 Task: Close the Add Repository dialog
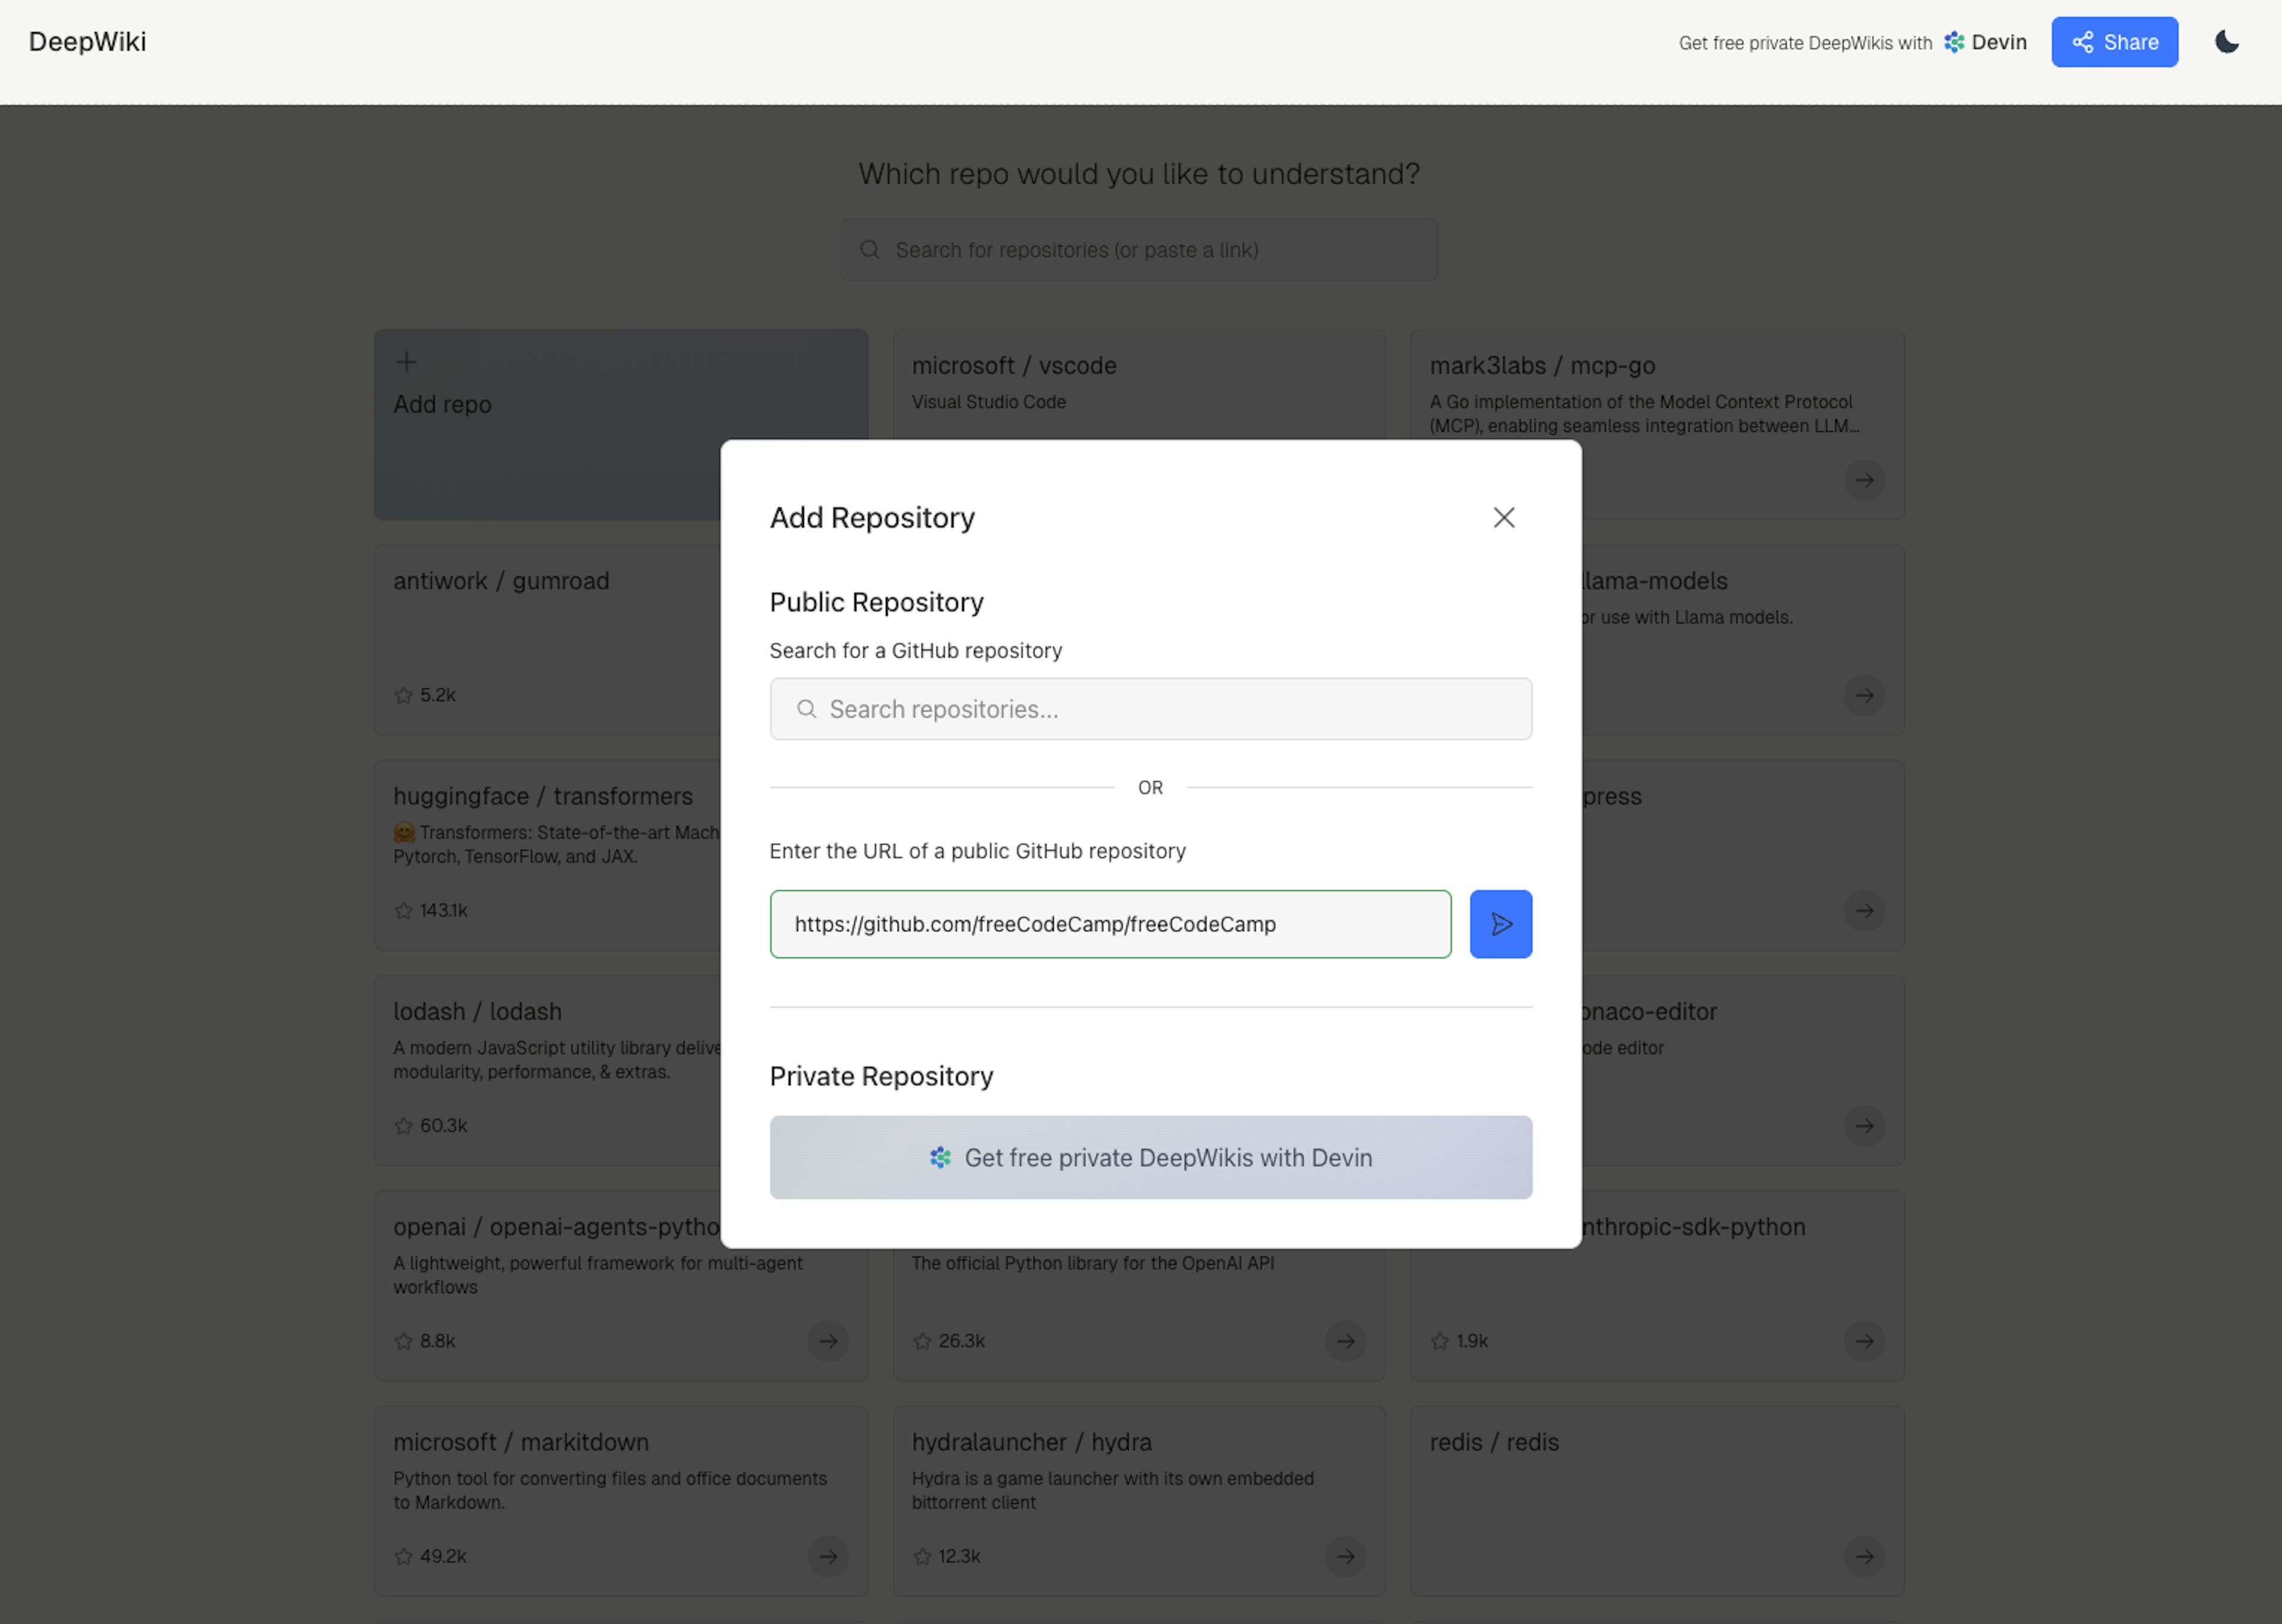click(x=1503, y=517)
